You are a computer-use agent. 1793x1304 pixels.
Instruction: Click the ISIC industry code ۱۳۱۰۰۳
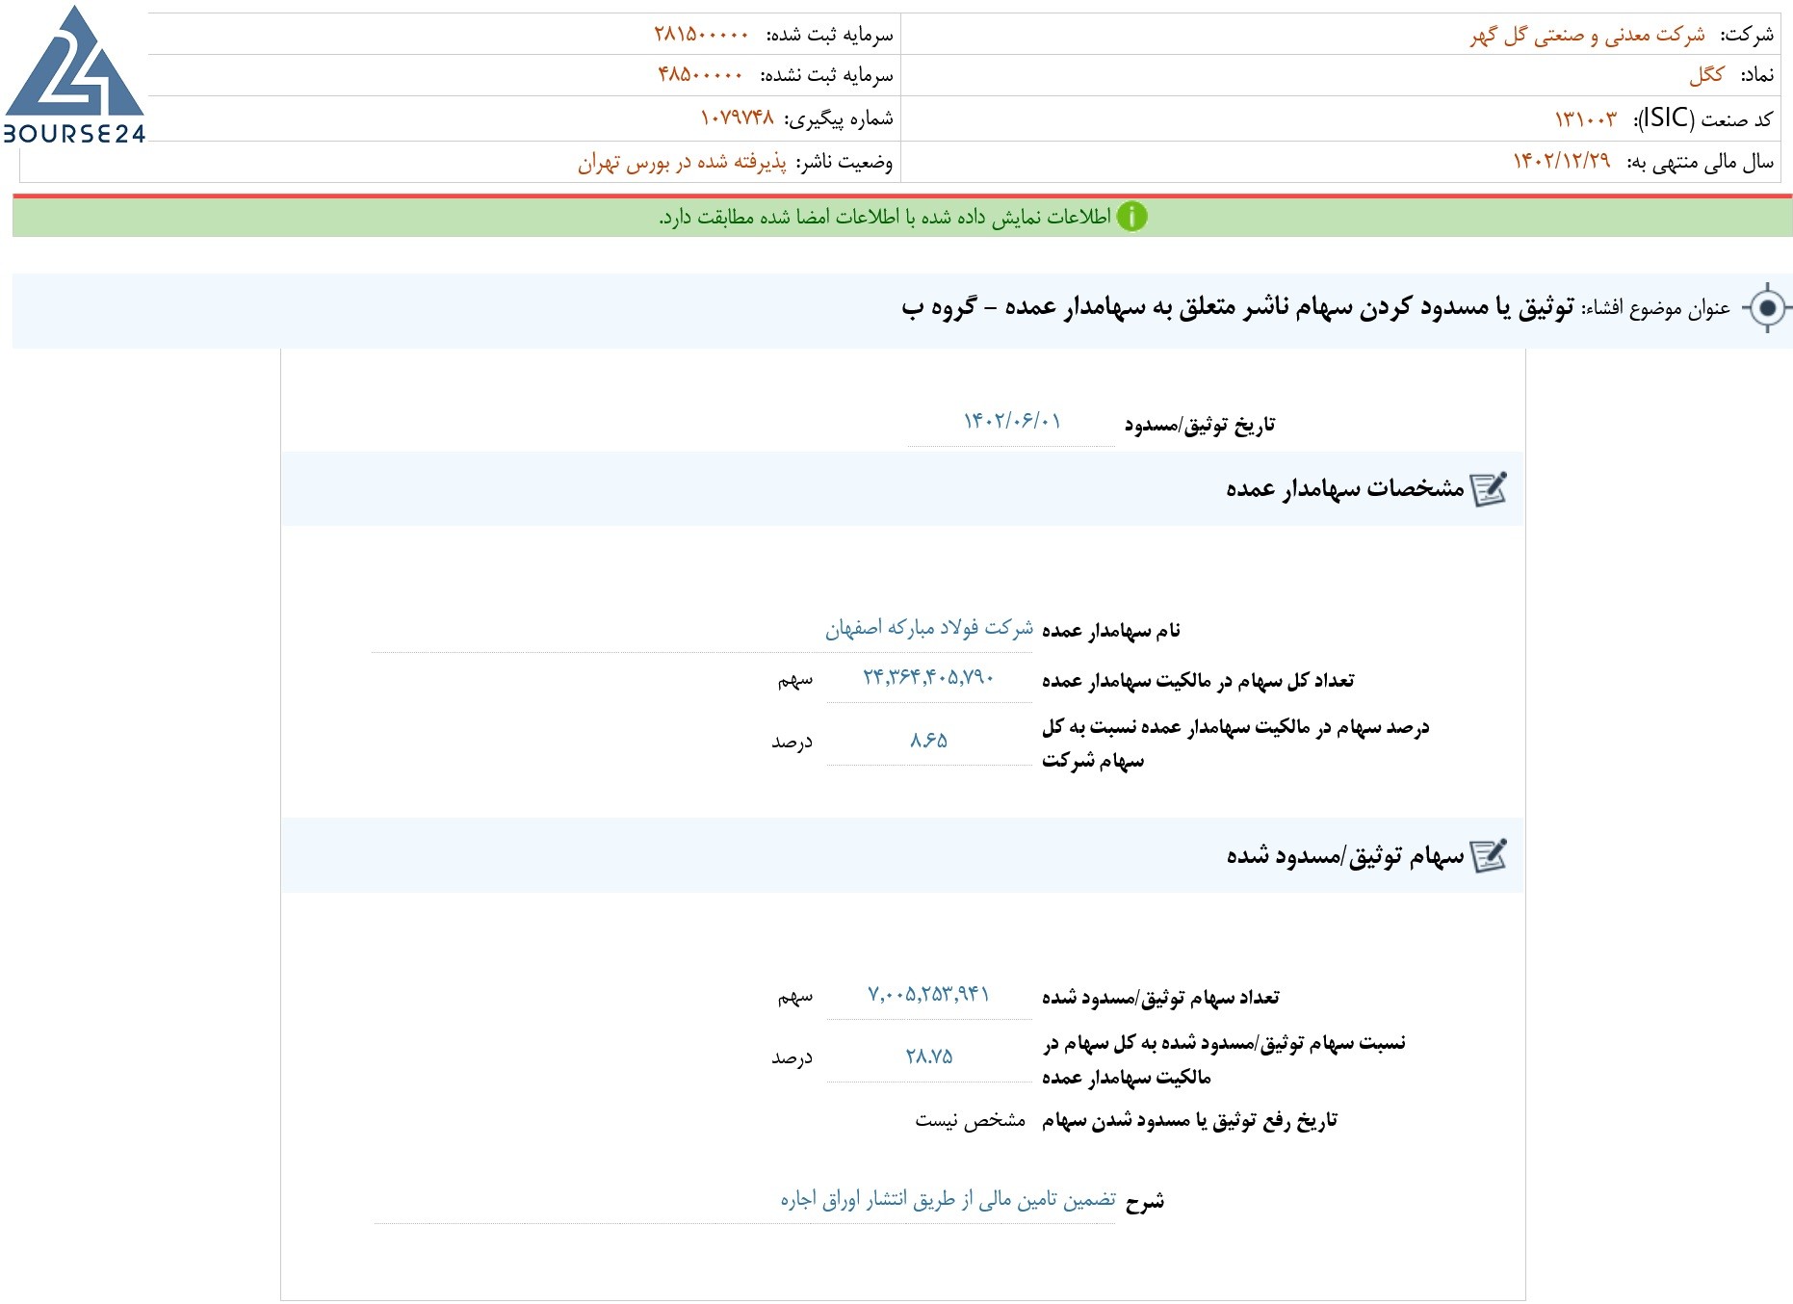(1586, 119)
